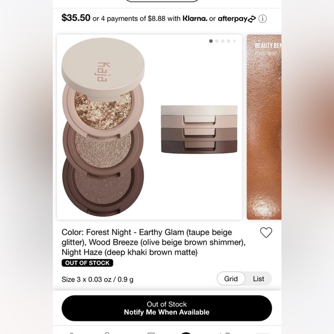Select the first dark carousel dot
Image resolution: width=334 pixels, height=334 pixels.
click(x=211, y=41)
